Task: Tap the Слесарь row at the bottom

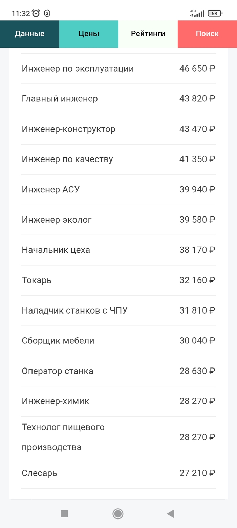Action: (118, 473)
